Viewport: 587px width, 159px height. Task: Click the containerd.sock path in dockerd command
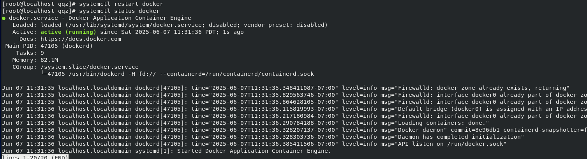(288, 74)
